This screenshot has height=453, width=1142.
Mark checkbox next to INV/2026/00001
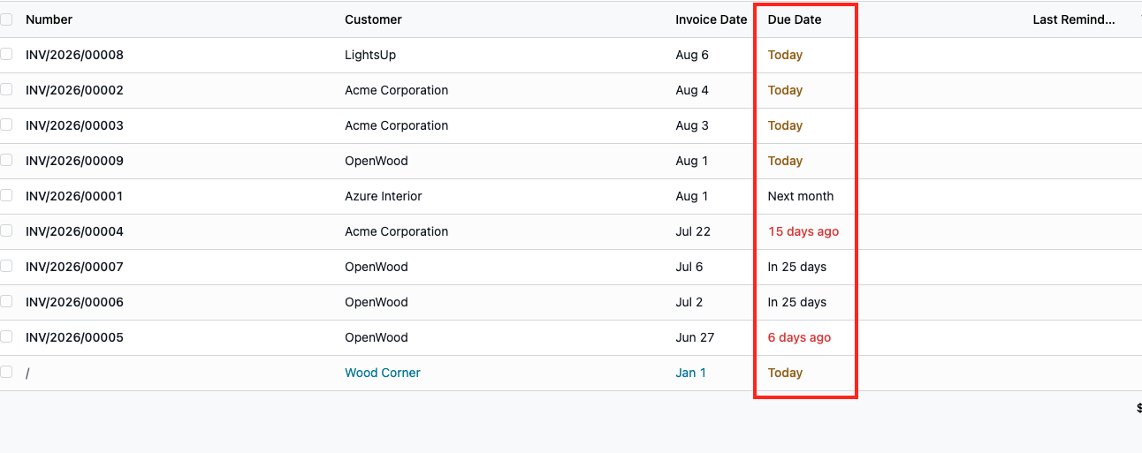point(6,196)
